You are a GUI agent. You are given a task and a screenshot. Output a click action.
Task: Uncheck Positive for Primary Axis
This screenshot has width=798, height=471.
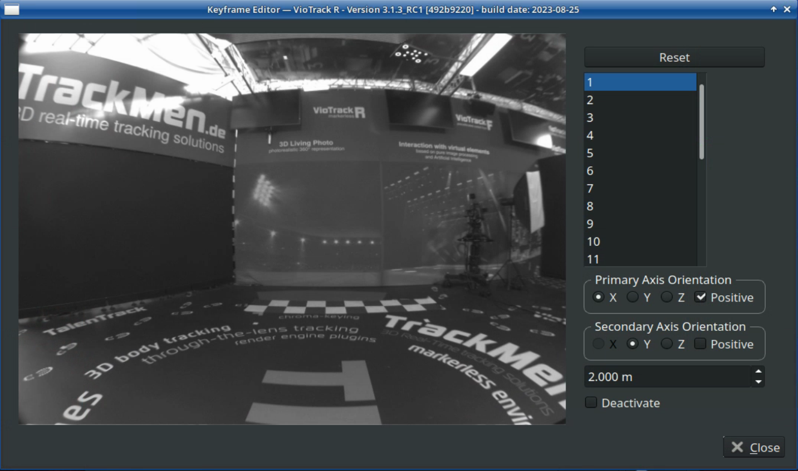[701, 298]
